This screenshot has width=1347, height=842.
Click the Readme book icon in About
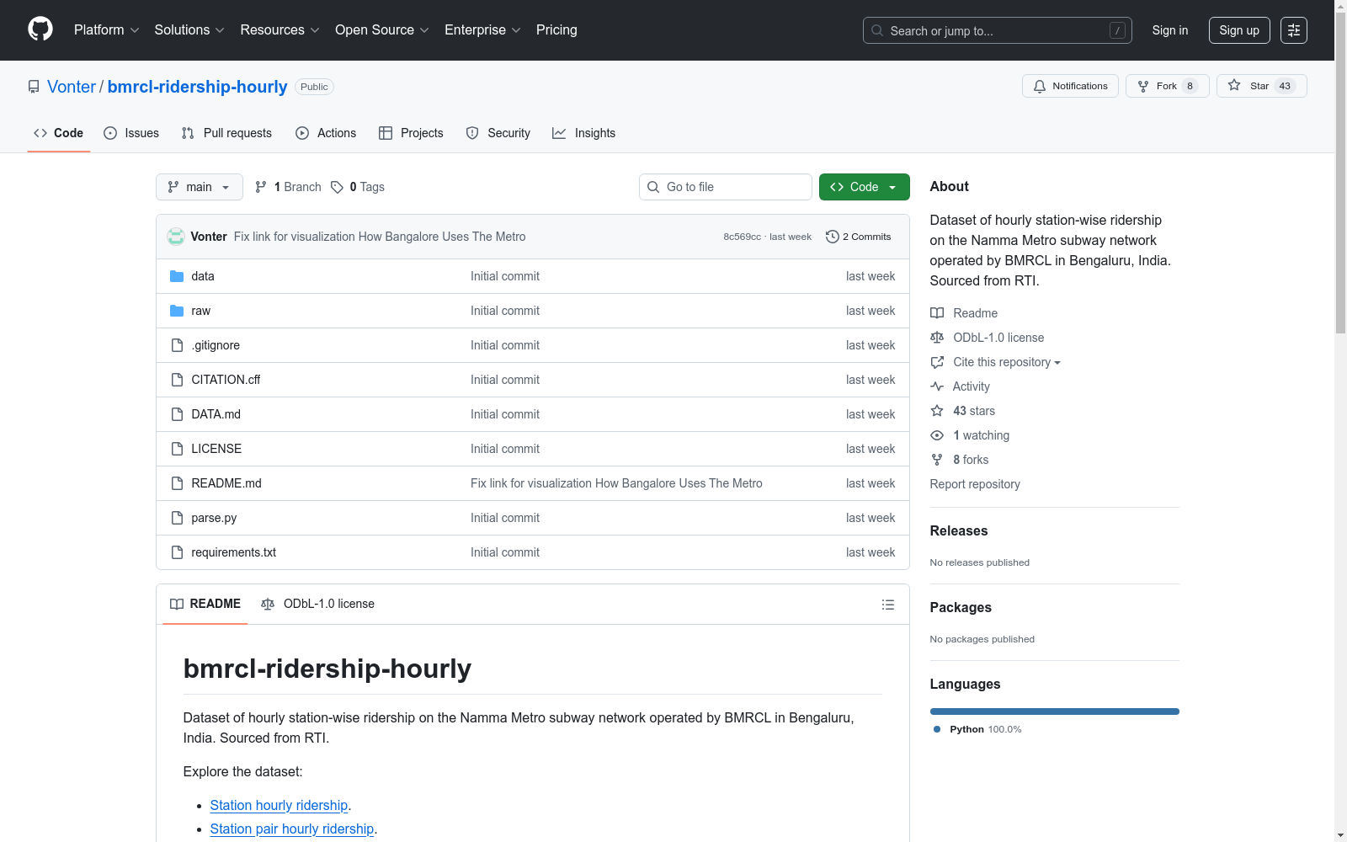[937, 313]
